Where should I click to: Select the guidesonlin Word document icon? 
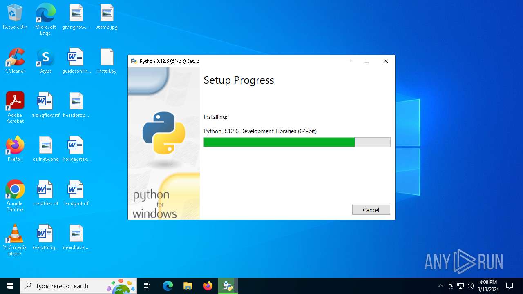pos(76,61)
